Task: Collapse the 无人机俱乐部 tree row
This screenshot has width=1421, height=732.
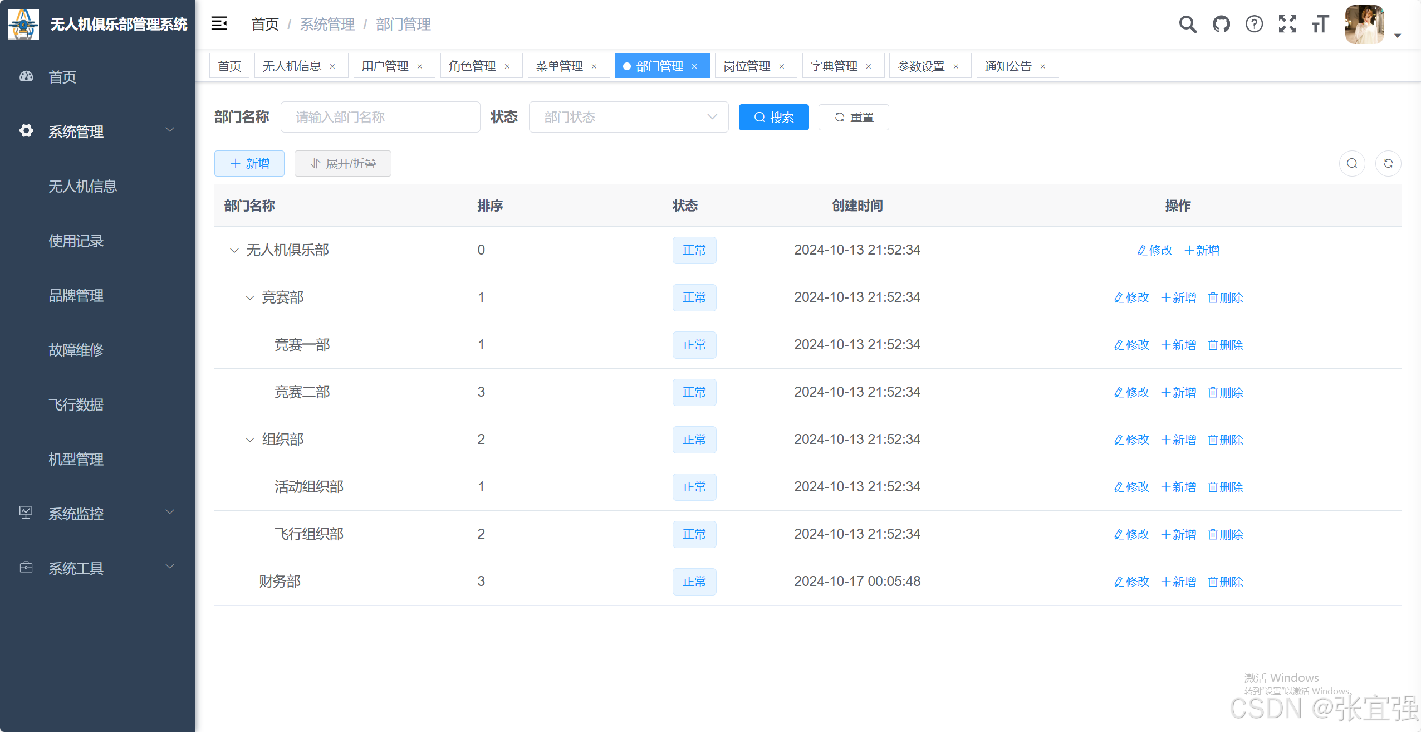Action: pos(234,250)
